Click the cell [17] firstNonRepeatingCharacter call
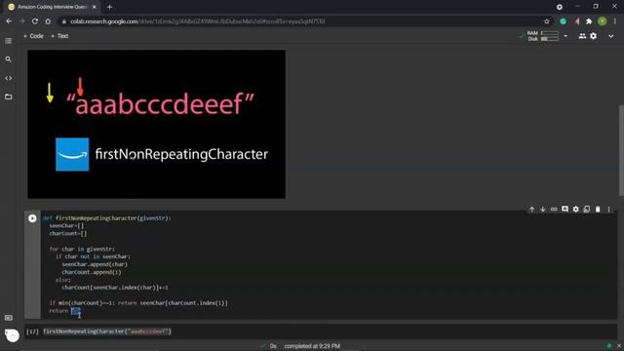This screenshot has width=624, height=351. pyautogui.click(x=107, y=331)
